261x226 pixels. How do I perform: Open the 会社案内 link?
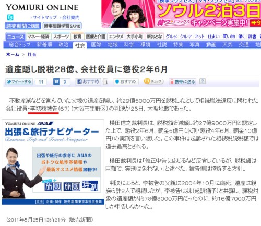[71, 17]
